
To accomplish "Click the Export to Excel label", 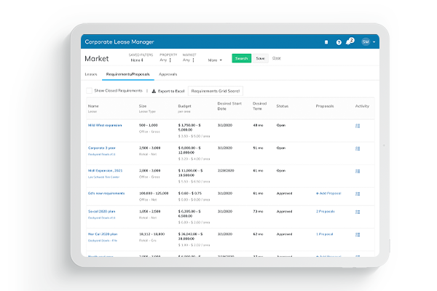I will click(171, 91).
